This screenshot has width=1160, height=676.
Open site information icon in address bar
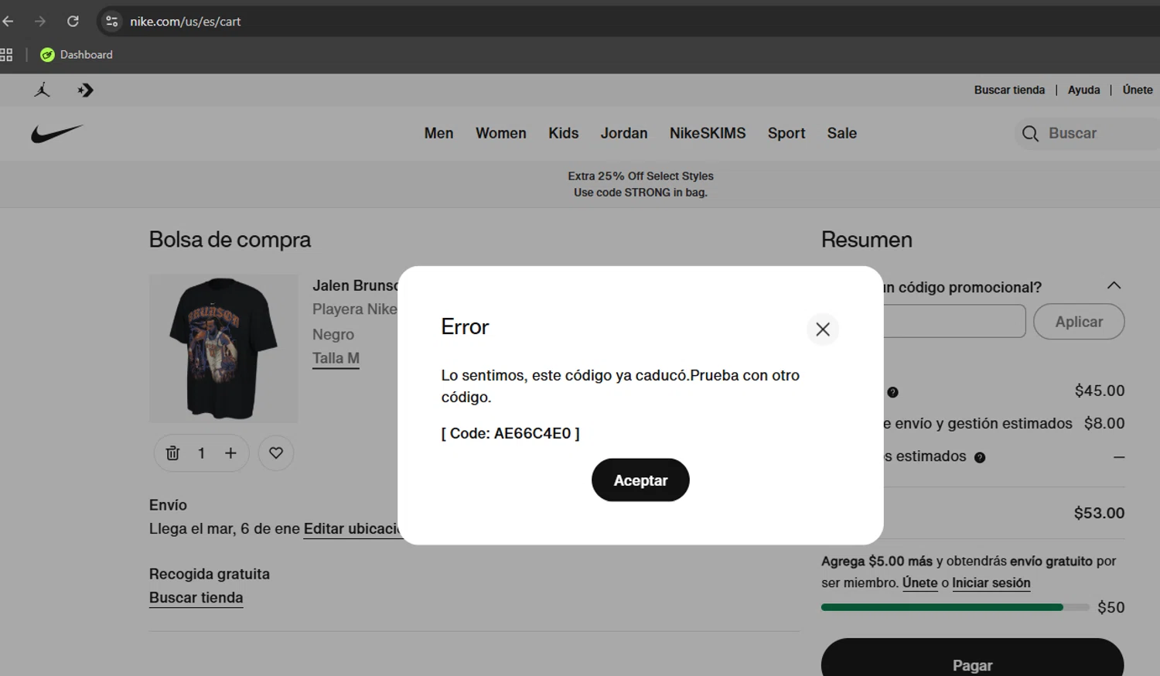coord(112,22)
